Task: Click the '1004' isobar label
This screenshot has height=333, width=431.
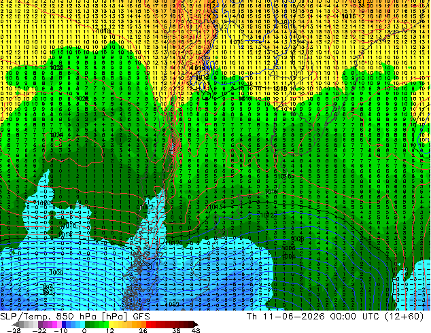Action: (x=288, y=257)
